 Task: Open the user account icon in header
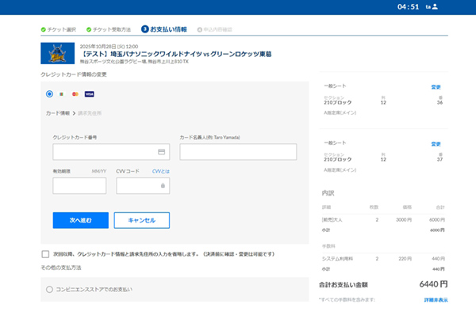pos(435,6)
